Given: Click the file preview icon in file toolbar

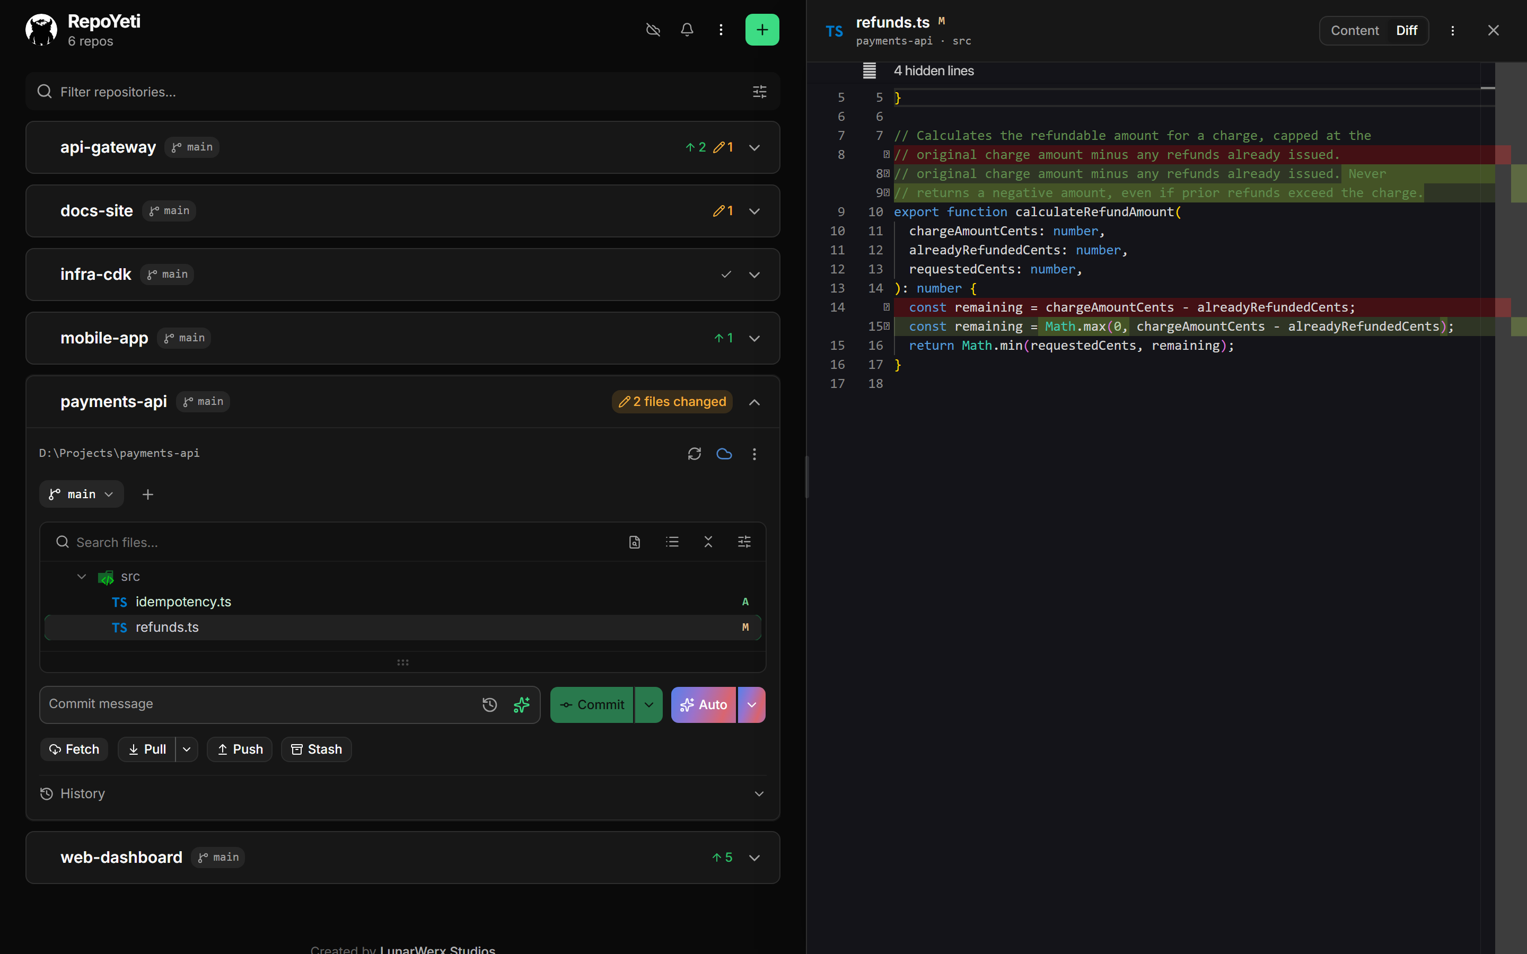Looking at the screenshot, I should pos(635,542).
